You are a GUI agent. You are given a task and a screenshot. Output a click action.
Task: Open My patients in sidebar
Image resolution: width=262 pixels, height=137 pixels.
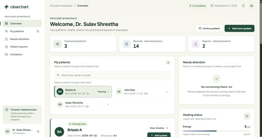(22, 31)
